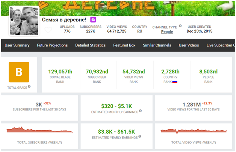
Task: Open the User Summary tab
Action: [17, 45]
